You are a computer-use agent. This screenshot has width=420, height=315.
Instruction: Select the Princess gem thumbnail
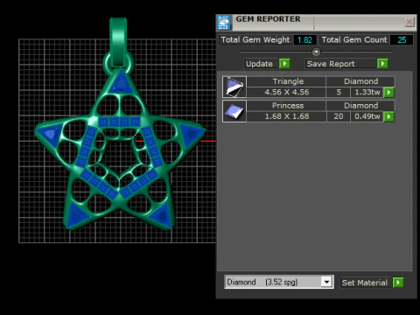[234, 111]
